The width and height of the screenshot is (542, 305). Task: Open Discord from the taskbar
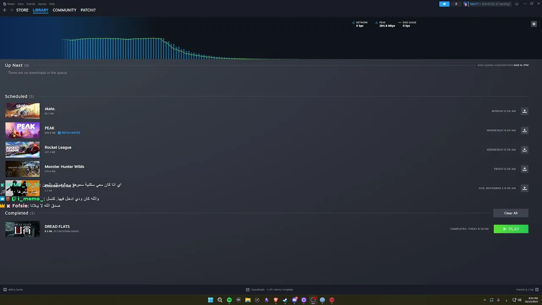point(294,300)
